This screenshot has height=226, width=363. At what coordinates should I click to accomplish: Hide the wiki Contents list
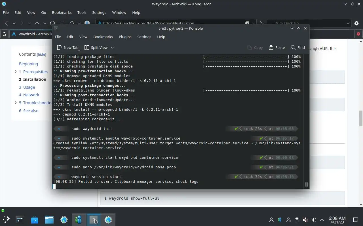coord(41,54)
